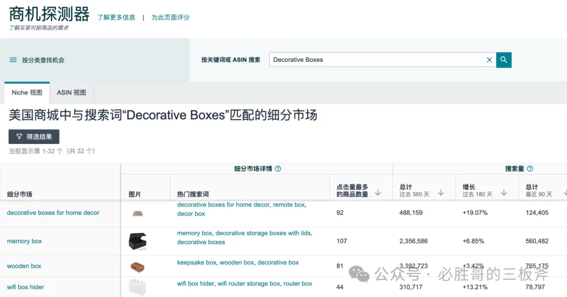Select the 310,717 search volume cell
Screen dimensions: 567x297
[411, 287]
